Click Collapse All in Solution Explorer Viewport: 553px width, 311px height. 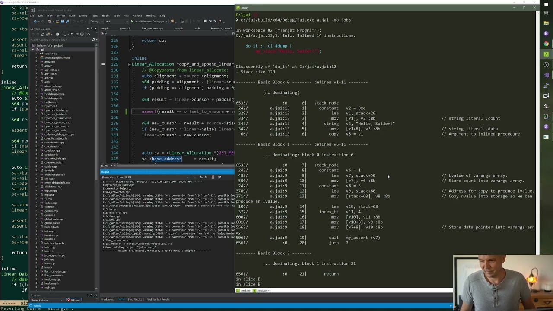click(x=77, y=34)
